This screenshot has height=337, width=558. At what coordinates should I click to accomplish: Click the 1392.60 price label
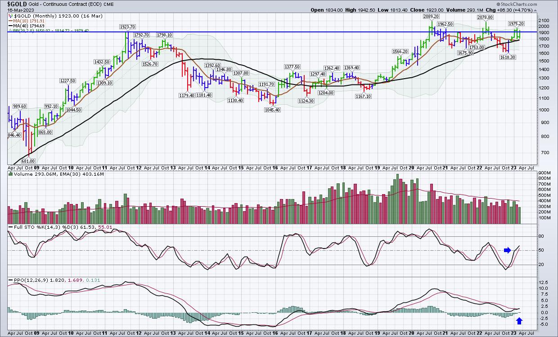[x=212, y=66]
